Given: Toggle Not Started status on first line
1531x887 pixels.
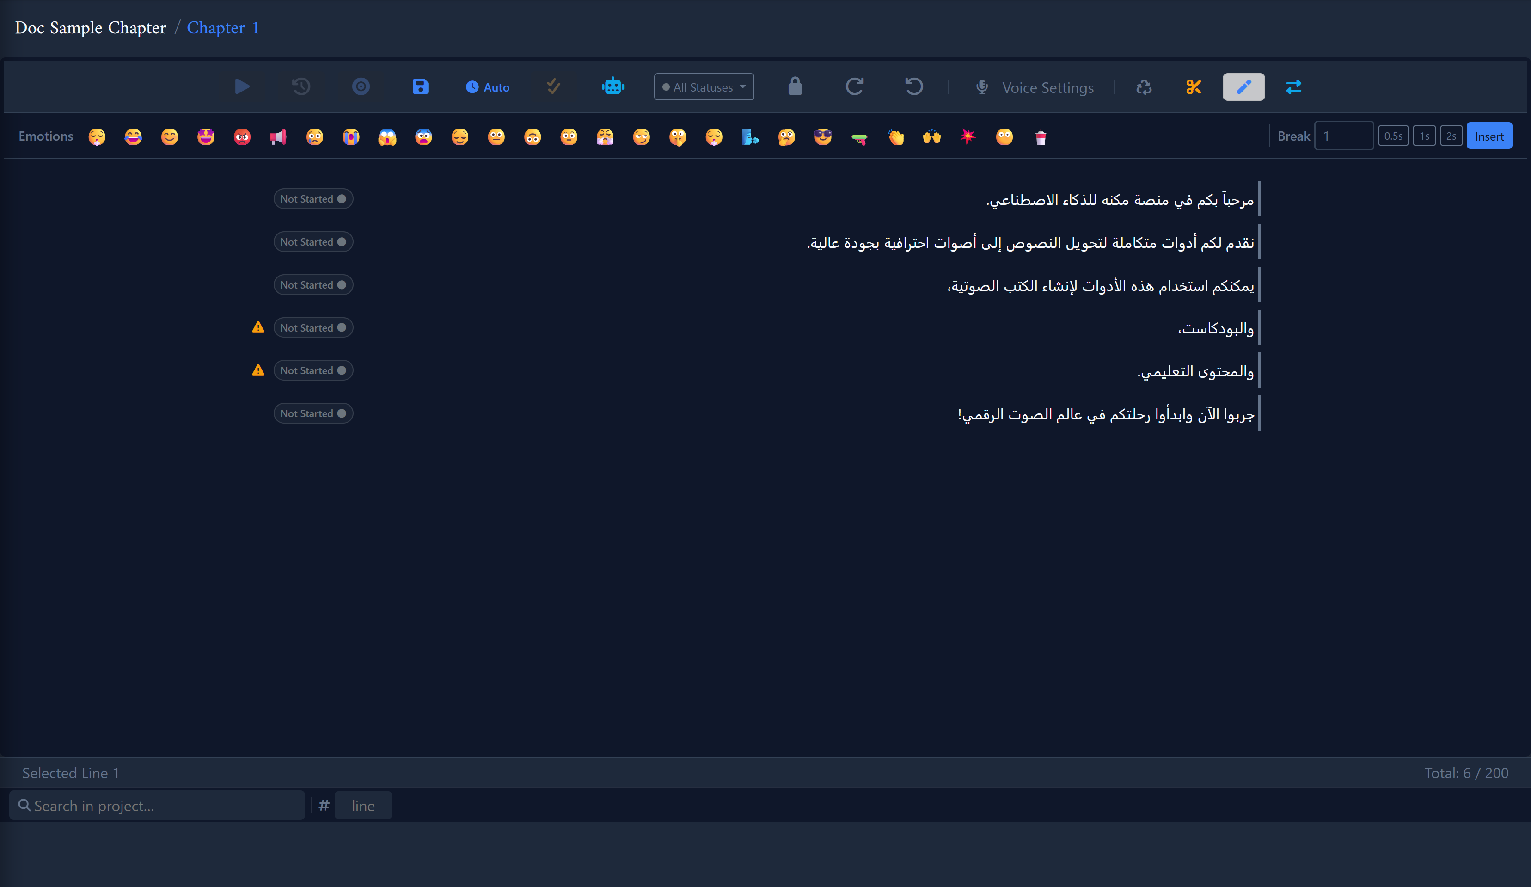Looking at the screenshot, I should 313,199.
